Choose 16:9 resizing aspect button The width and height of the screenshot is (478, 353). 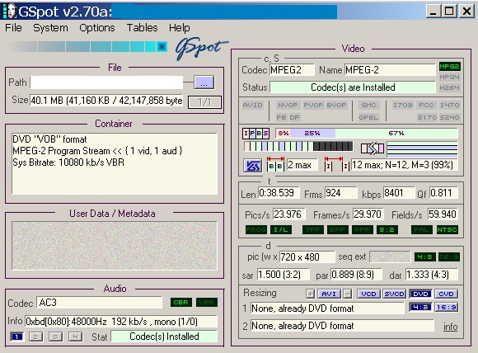pos(446,307)
